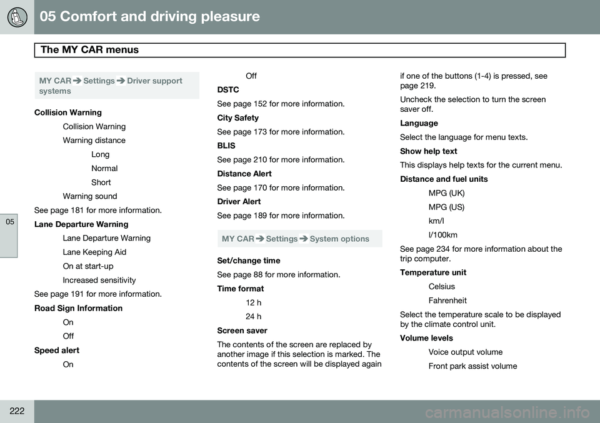Click arrow after MY CAR in System options breadcrumb
Viewport: 600px width, 423px height.
[260, 239]
